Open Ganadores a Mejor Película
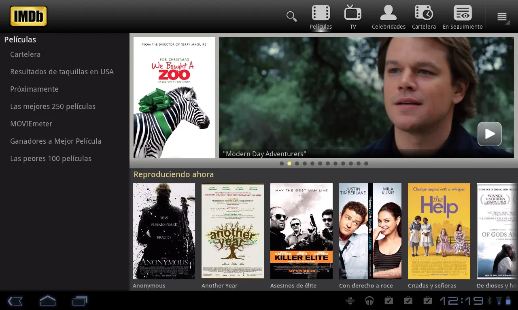Viewport: 518px width, 310px height. pyautogui.click(x=56, y=141)
